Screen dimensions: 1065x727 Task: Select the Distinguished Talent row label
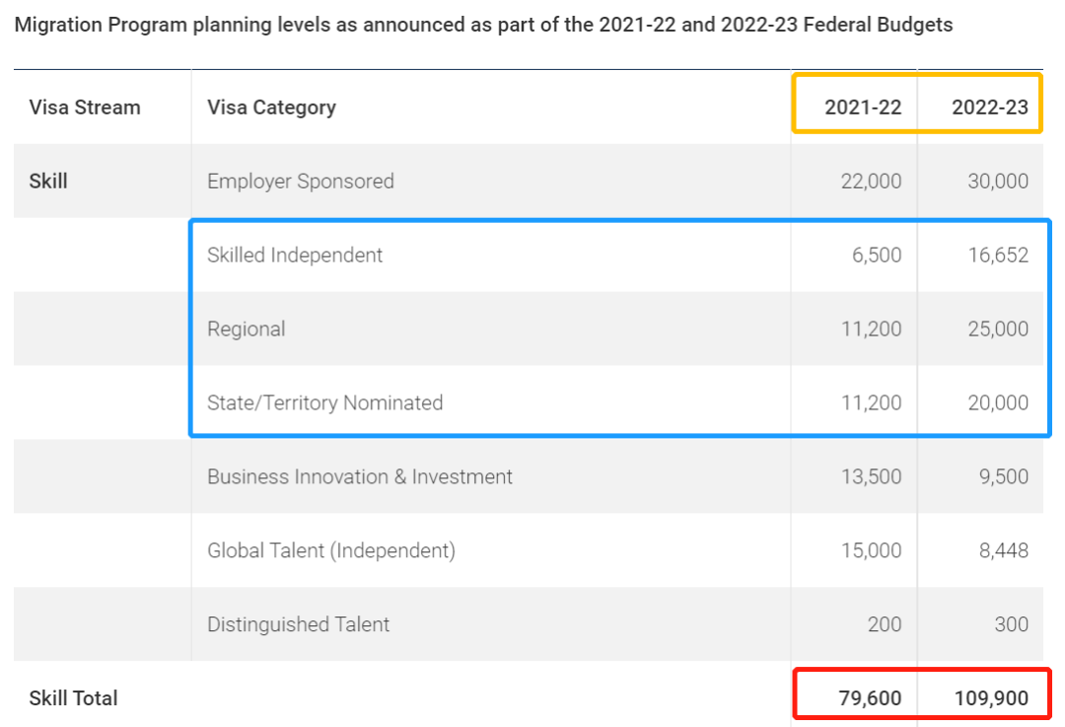point(298,624)
